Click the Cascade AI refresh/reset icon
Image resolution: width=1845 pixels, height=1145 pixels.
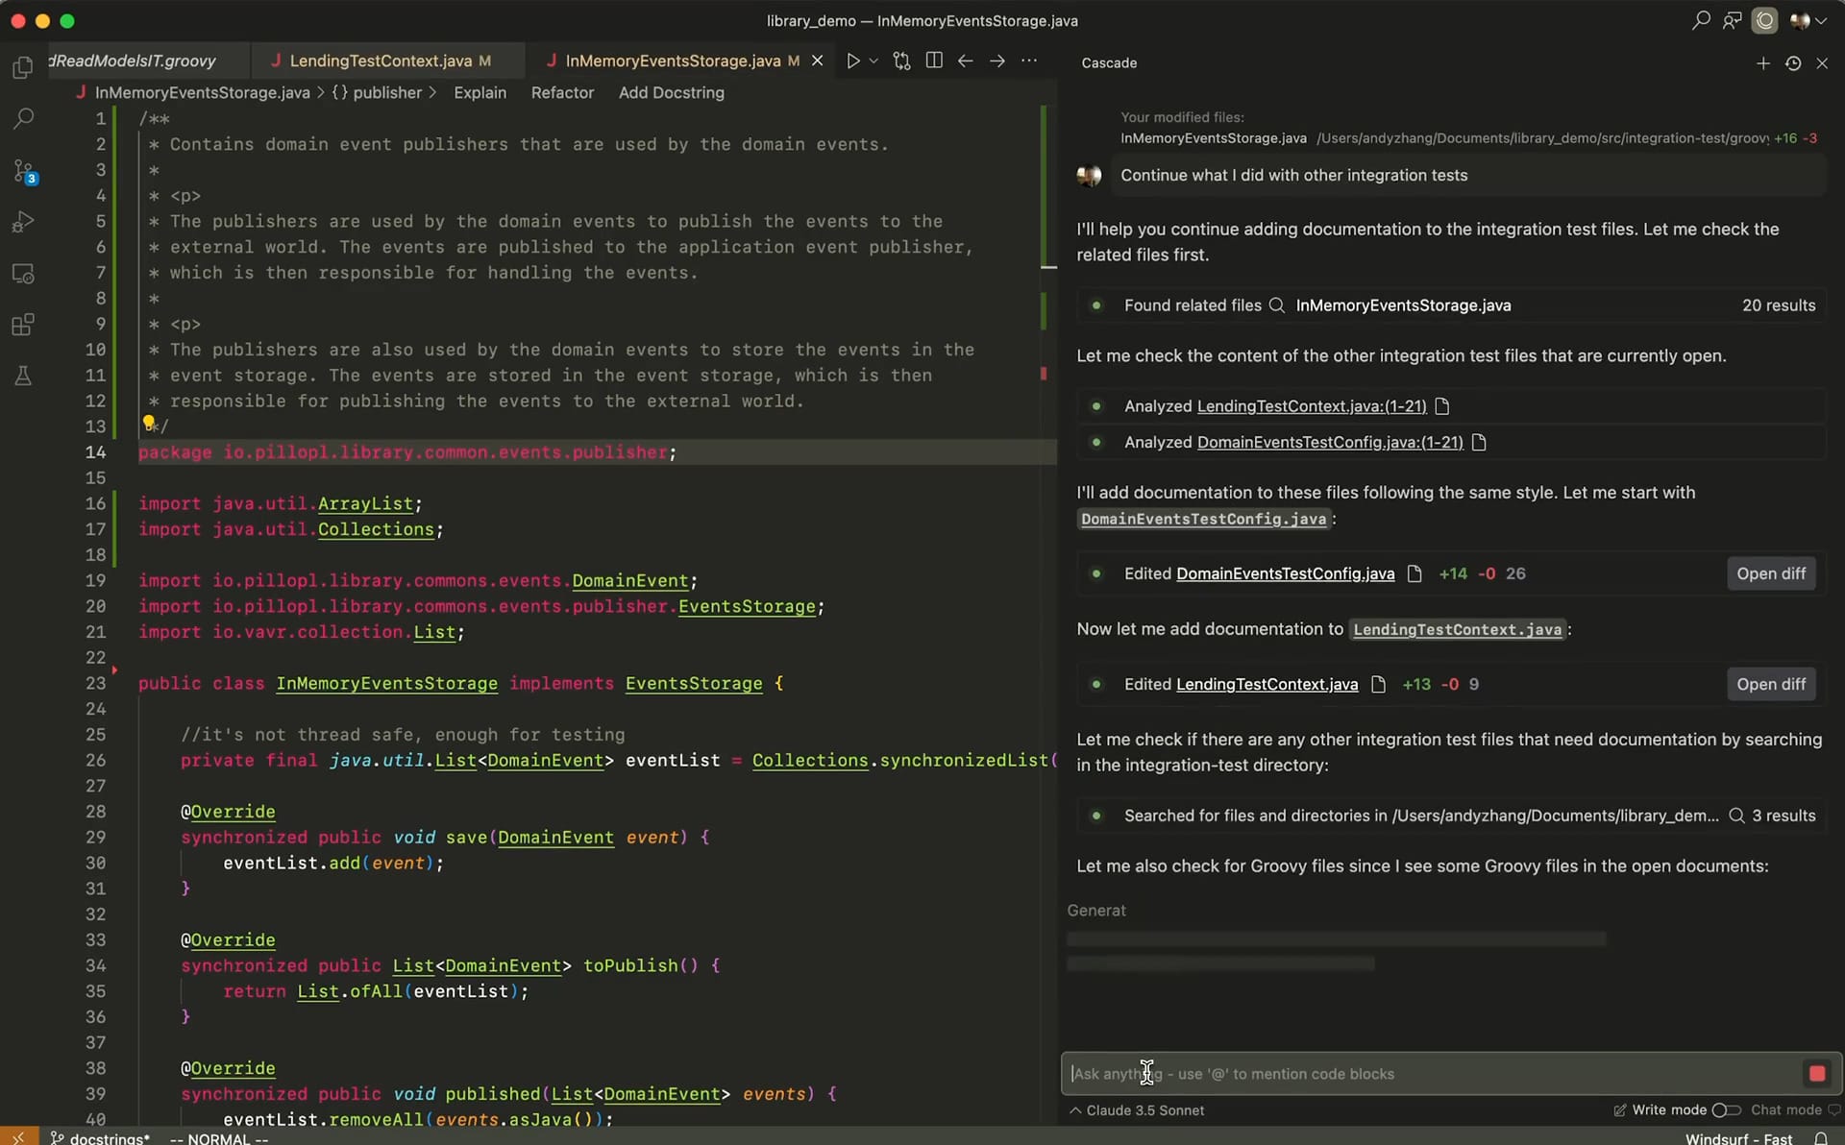[x=1793, y=62]
